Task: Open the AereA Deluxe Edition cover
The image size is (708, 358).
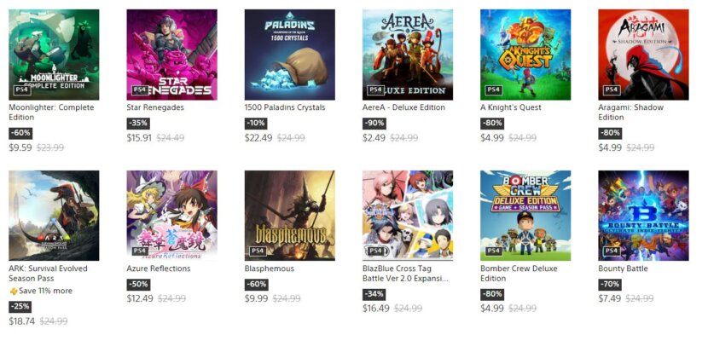Action: click(x=407, y=55)
